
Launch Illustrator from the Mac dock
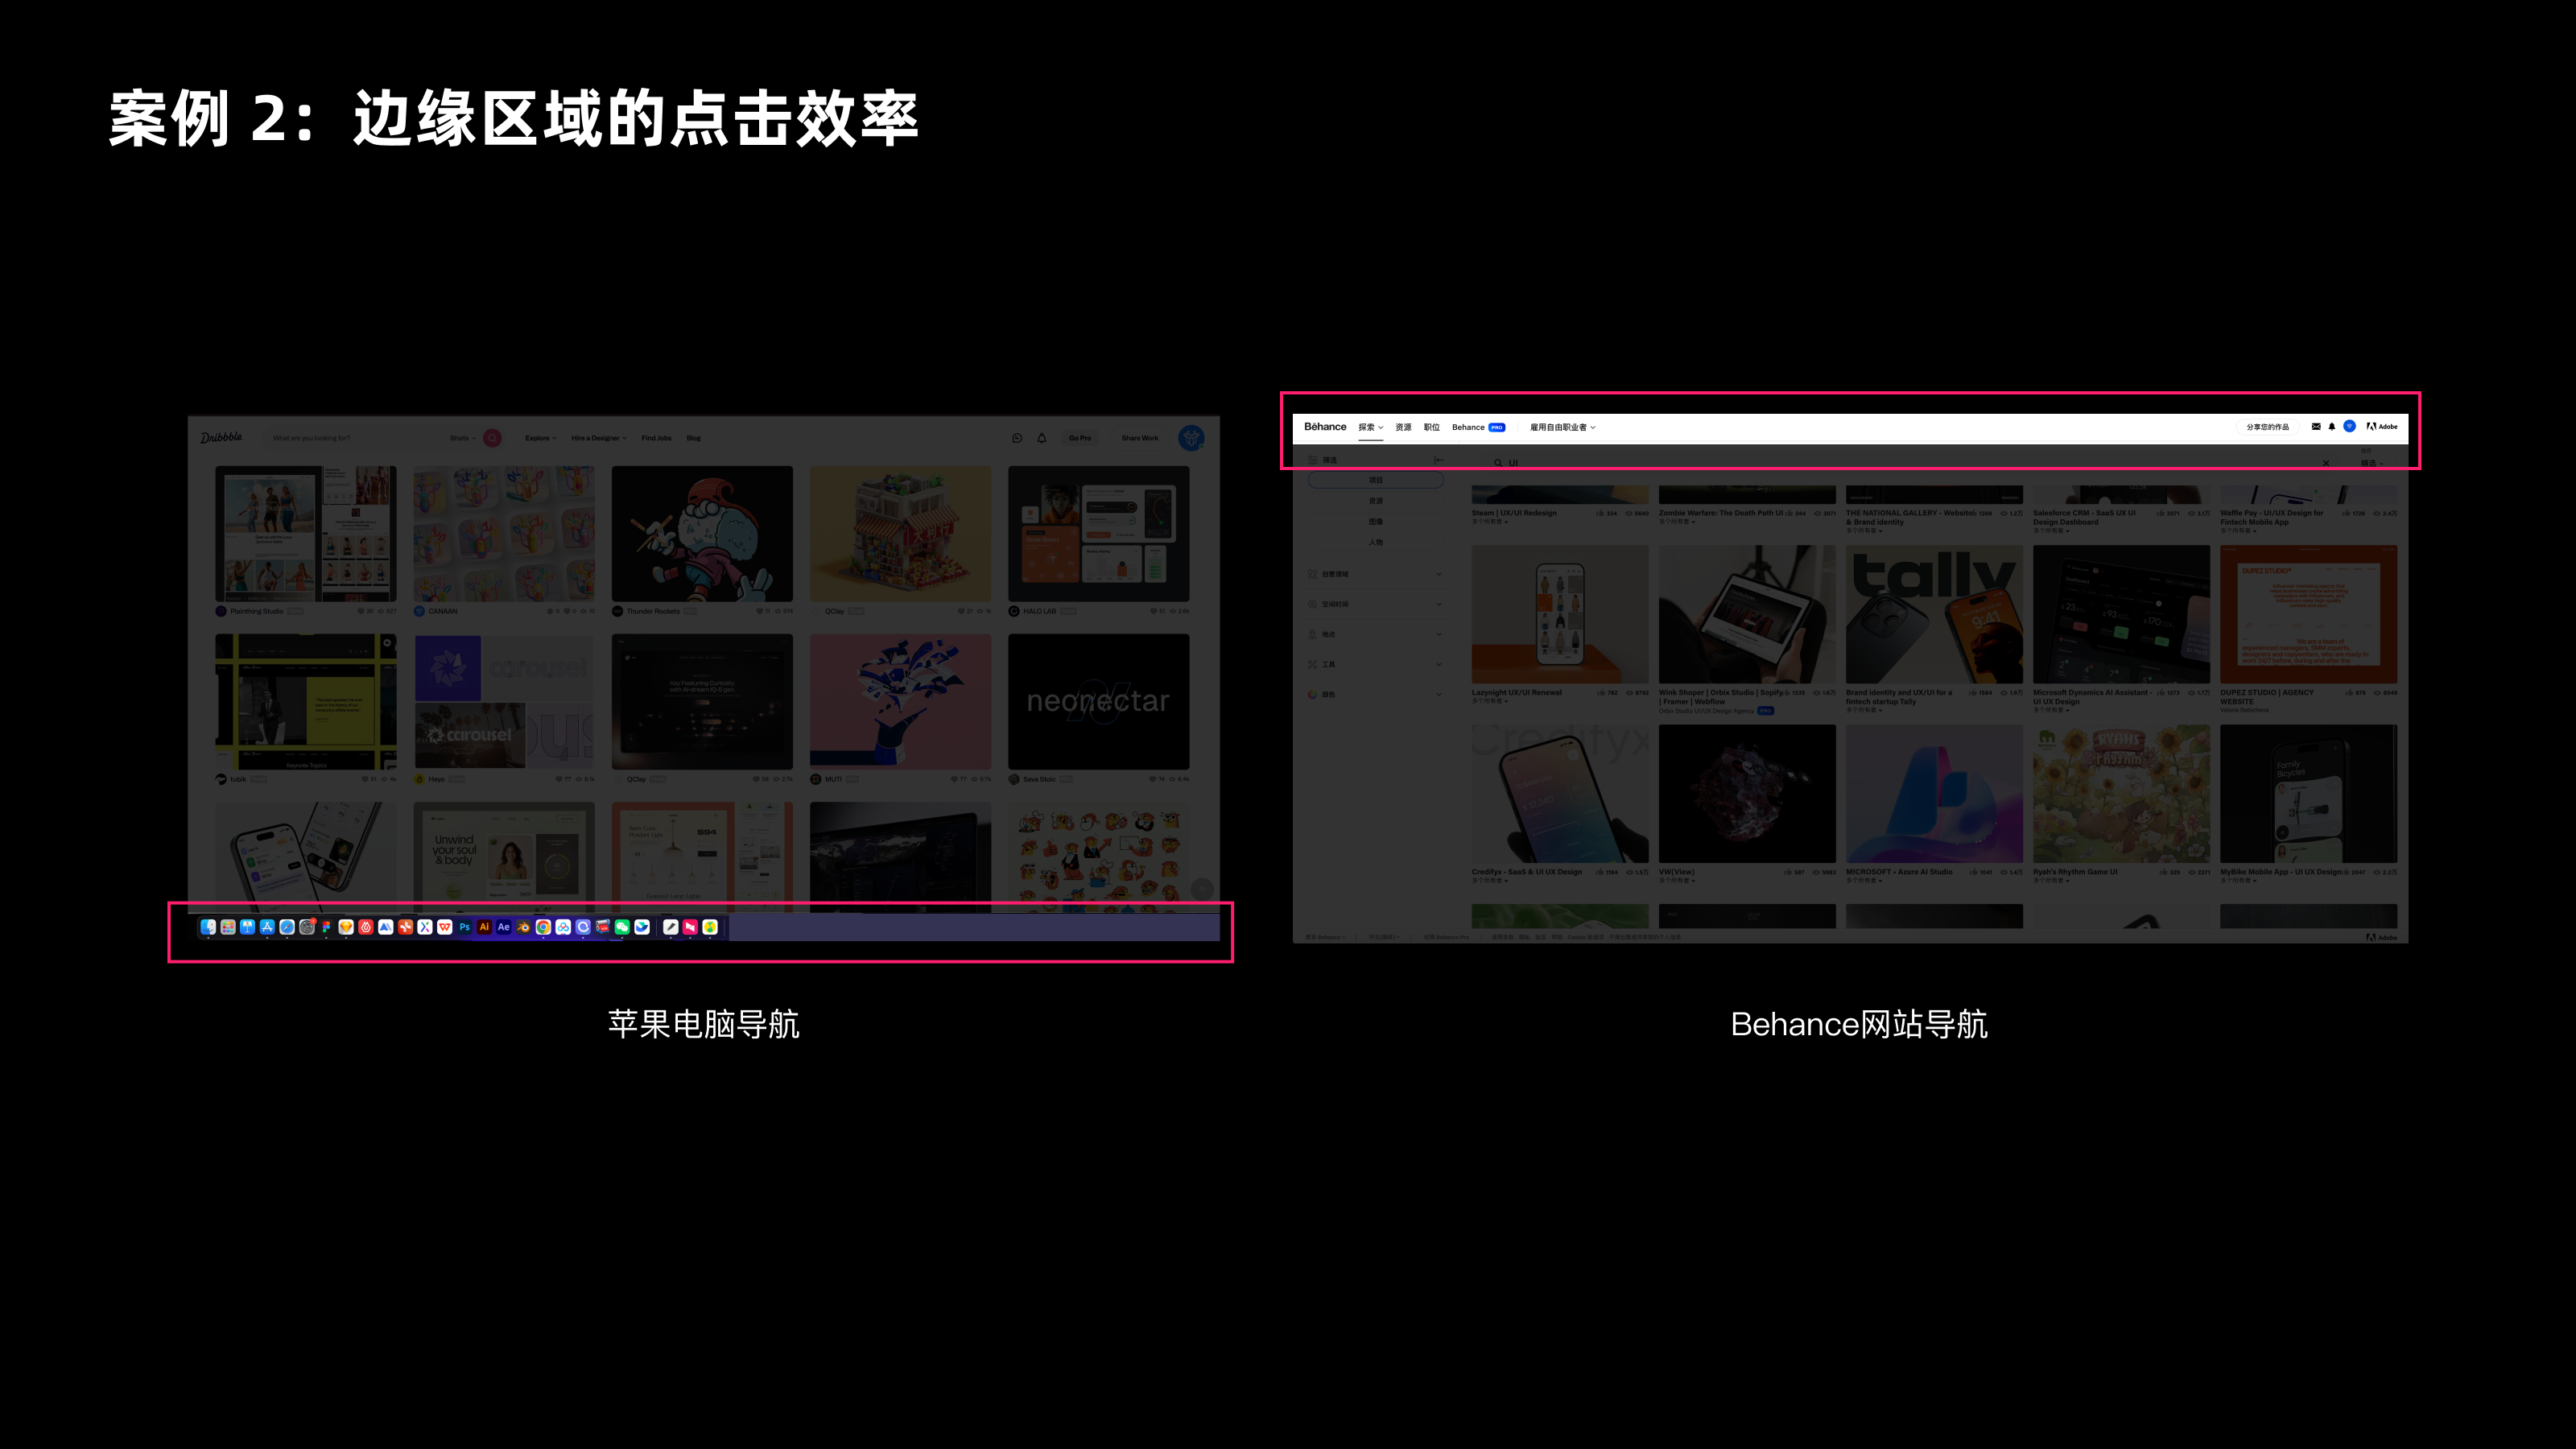tap(484, 927)
